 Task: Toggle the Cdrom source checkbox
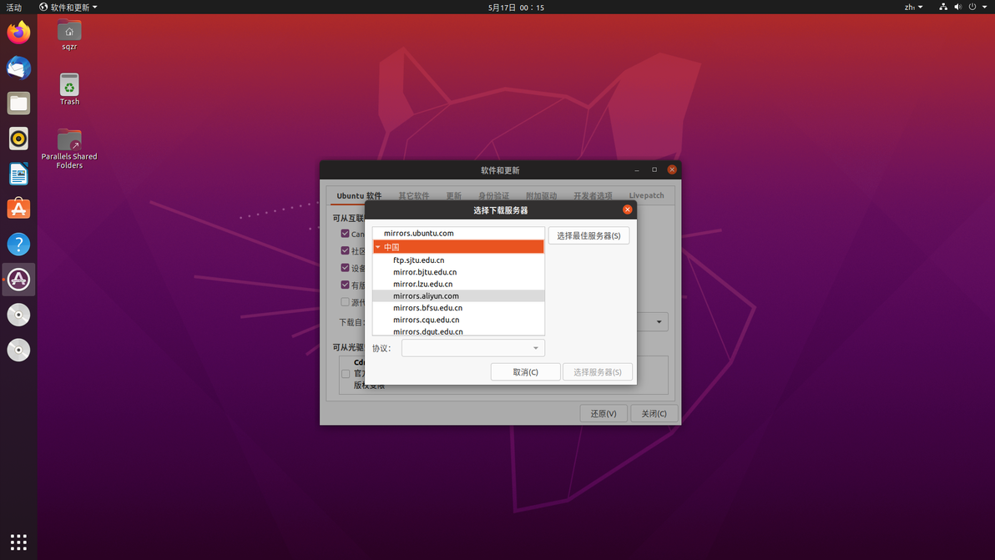click(346, 374)
